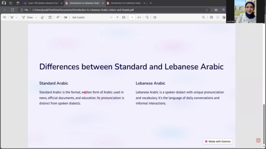Add page to favorites with star icon
Image resolution: width=266 pixels, height=149 pixels.
click(207, 10)
